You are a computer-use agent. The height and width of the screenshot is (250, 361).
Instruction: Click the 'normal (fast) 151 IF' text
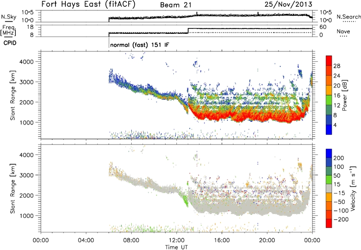pyautogui.click(x=139, y=45)
